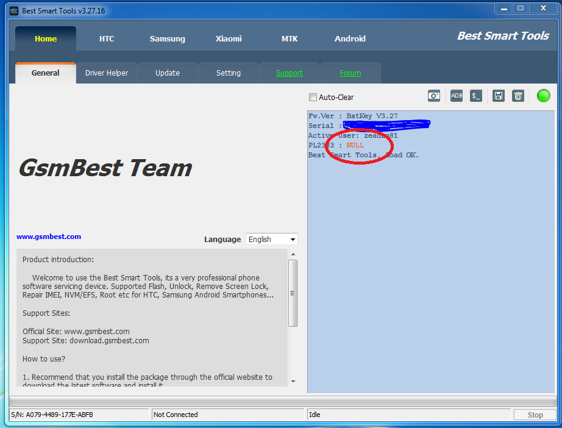Open the www.gsmbest.com link

pos(49,237)
